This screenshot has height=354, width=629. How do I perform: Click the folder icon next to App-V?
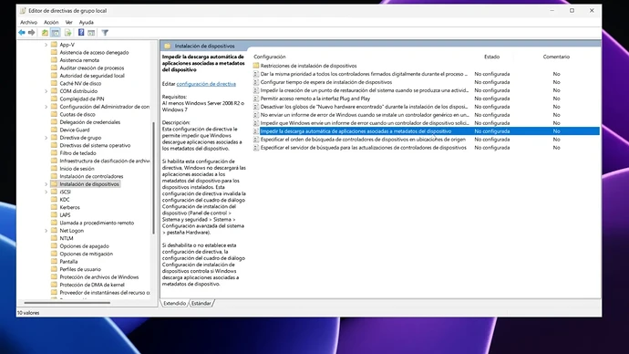[x=54, y=45]
